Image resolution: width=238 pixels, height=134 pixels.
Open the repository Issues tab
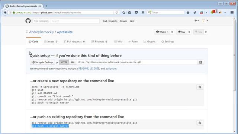[51, 41]
